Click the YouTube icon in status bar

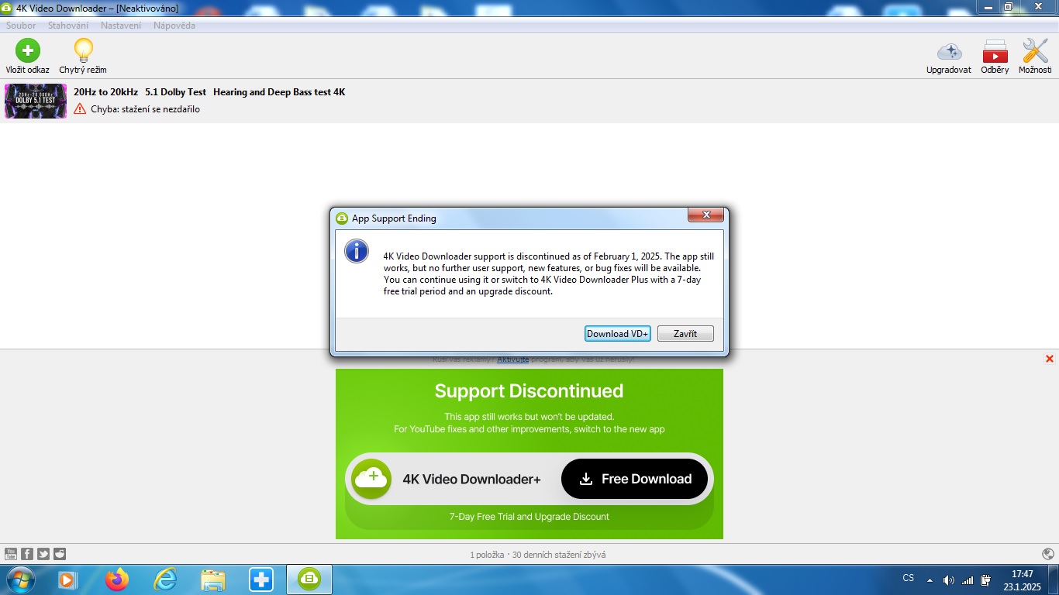[11, 554]
